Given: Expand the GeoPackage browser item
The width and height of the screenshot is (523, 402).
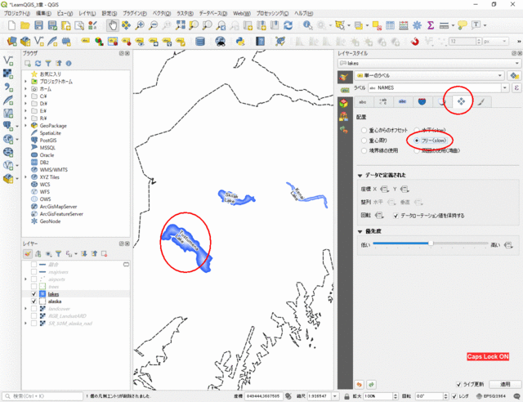Looking at the screenshot, I should tap(25, 126).
